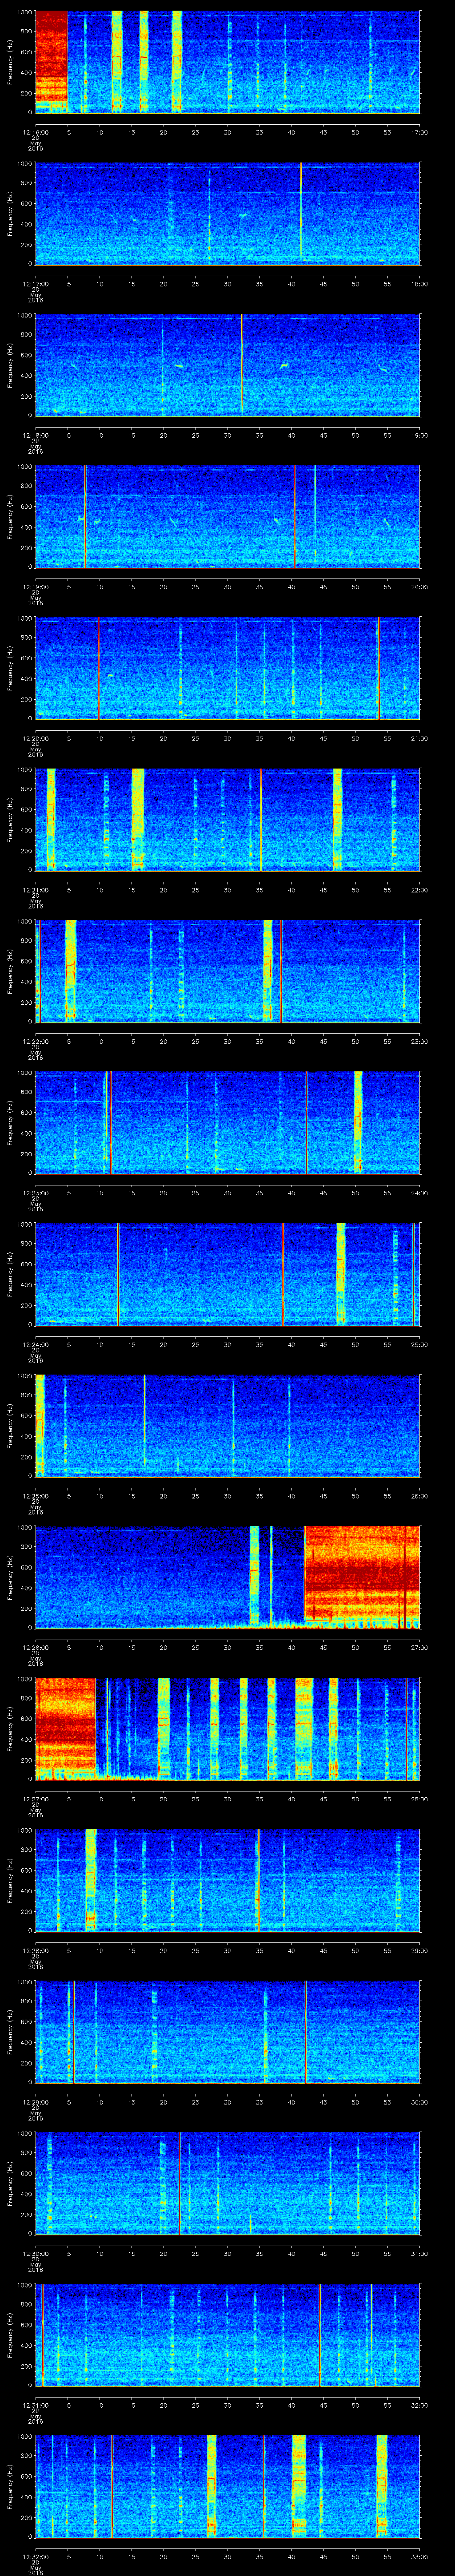Open the spectrogram panel starting at 12:31:00
Viewport: 455px width, 2576px height.
pyautogui.click(x=228, y=2334)
